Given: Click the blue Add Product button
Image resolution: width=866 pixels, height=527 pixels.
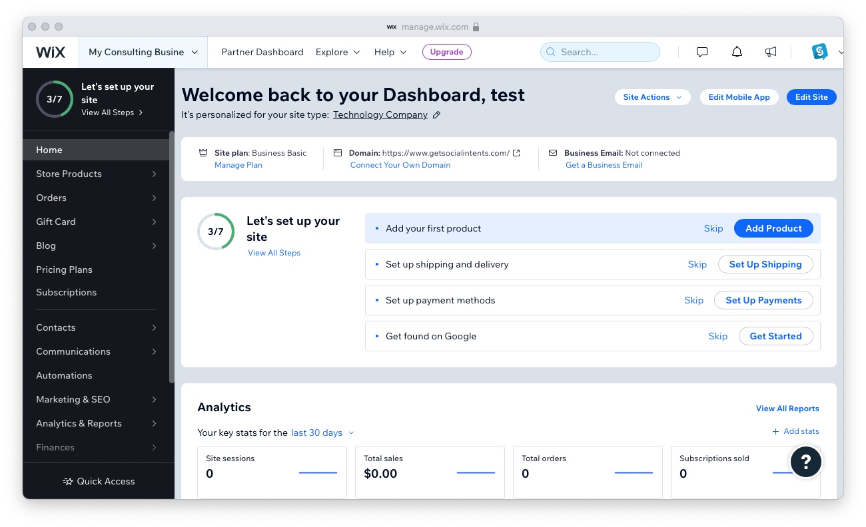Looking at the screenshot, I should pyautogui.click(x=773, y=228).
